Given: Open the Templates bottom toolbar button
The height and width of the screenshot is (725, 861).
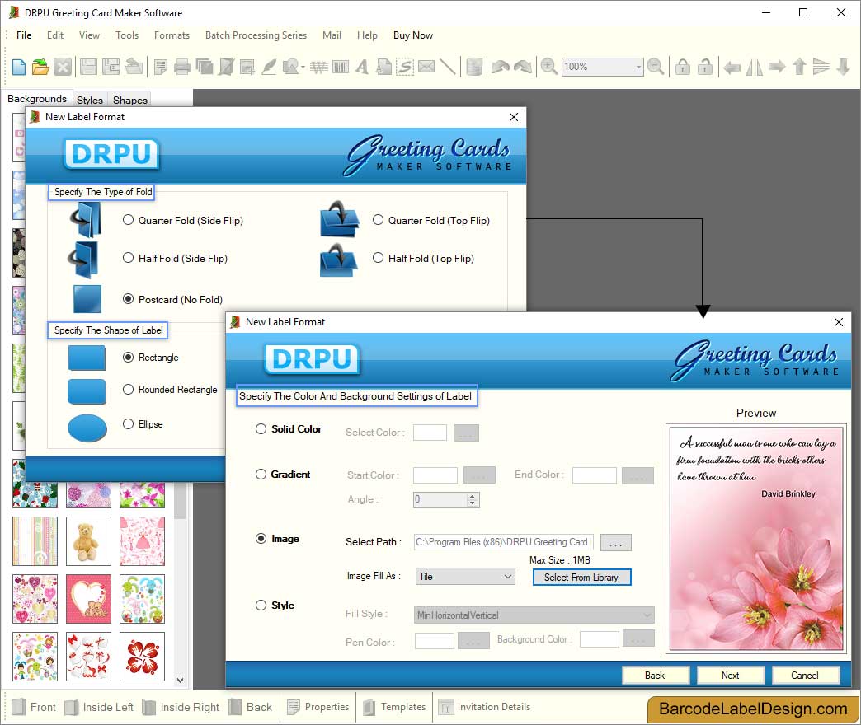Looking at the screenshot, I should click(x=394, y=707).
